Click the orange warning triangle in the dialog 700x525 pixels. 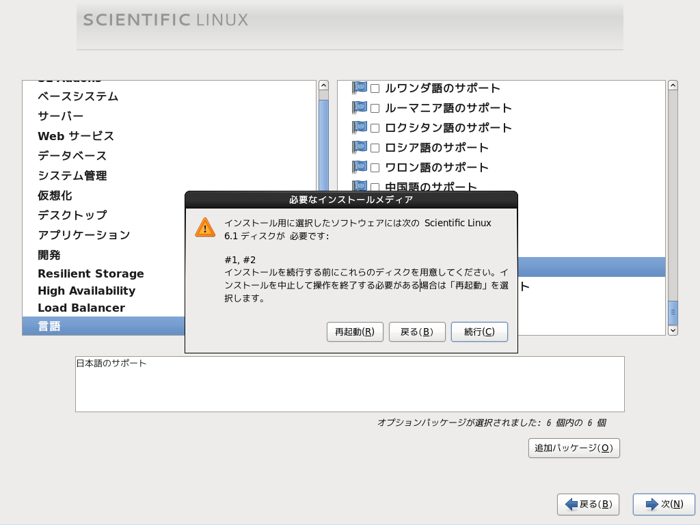[x=205, y=227]
